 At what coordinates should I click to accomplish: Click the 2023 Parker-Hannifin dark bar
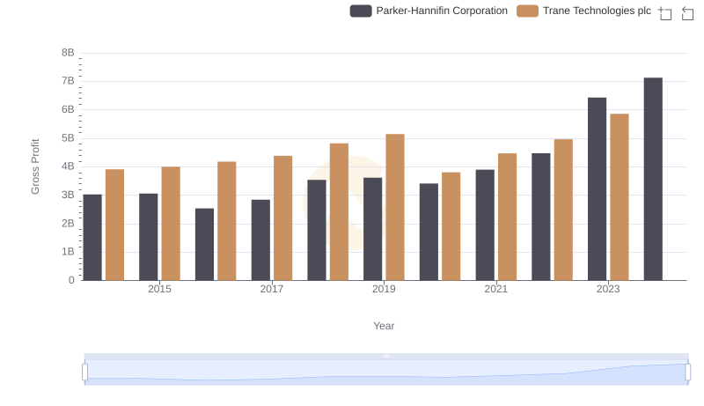tap(597, 189)
